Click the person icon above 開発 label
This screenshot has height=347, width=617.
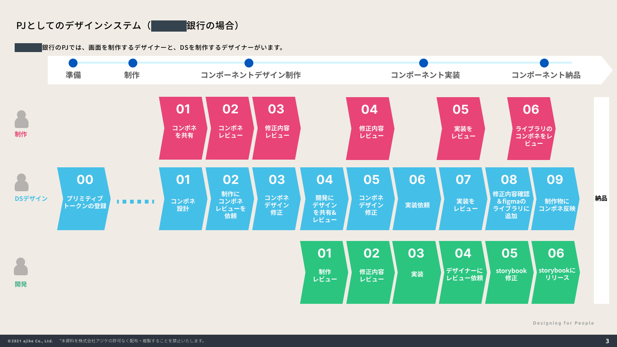21,266
